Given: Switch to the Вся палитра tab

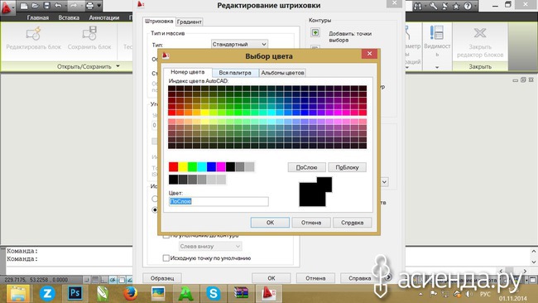Looking at the screenshot, I should (x=235, y=72).
